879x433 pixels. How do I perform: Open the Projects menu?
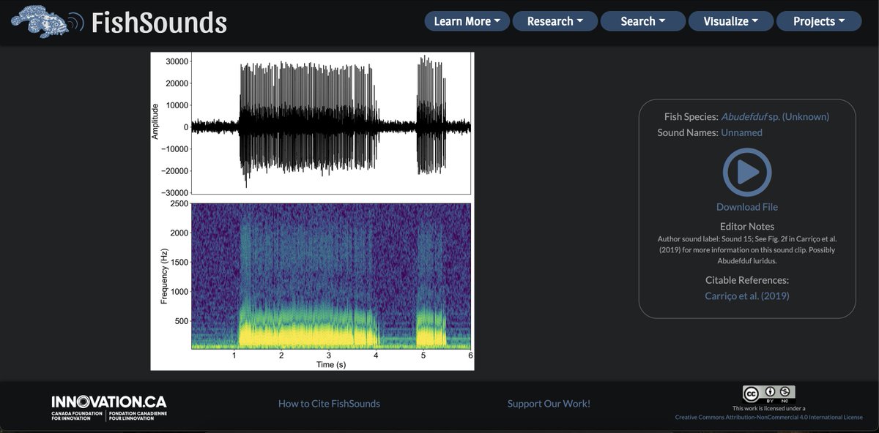[818, 21]
